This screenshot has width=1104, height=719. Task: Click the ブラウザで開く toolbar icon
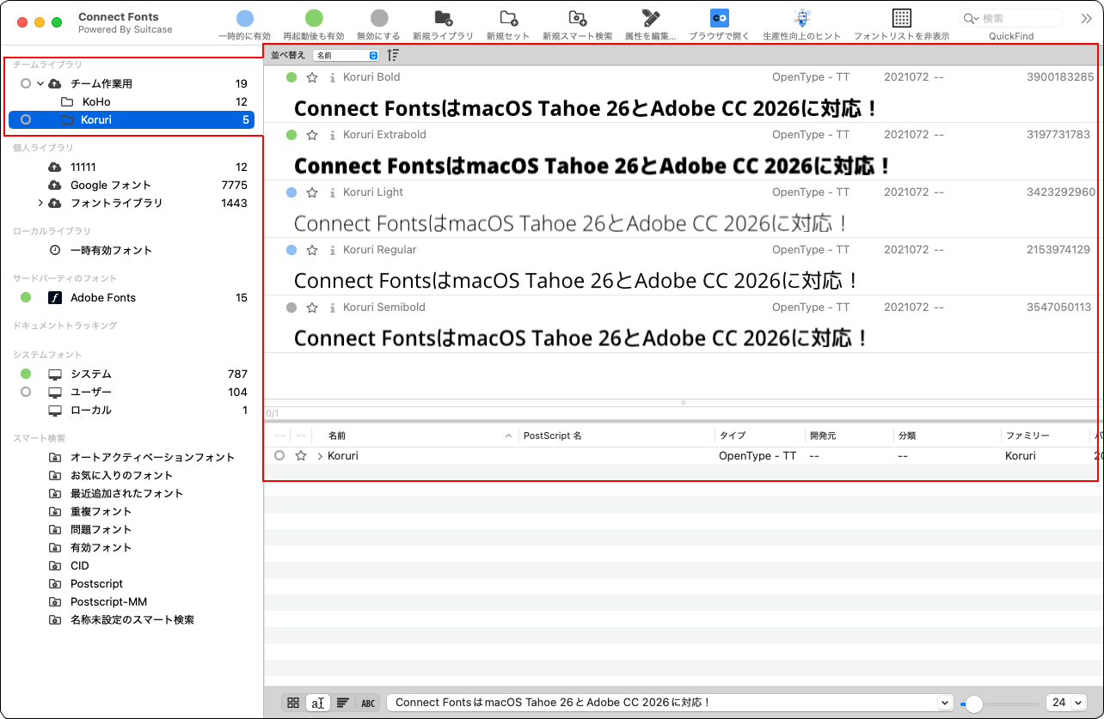[720, 18]
